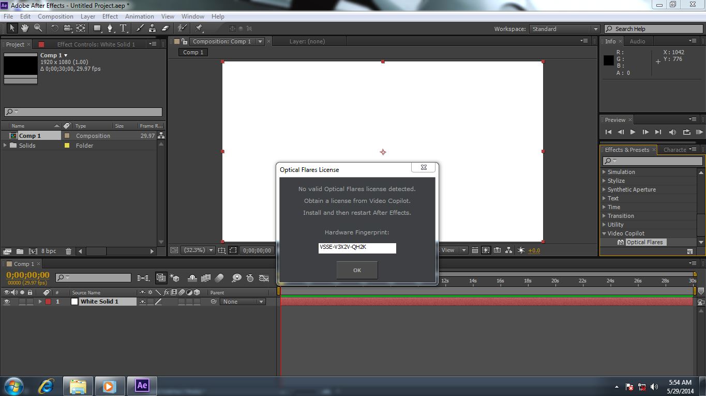Open the magnification ratio dropdown
706x396 pixels.
tap(199, 250)
